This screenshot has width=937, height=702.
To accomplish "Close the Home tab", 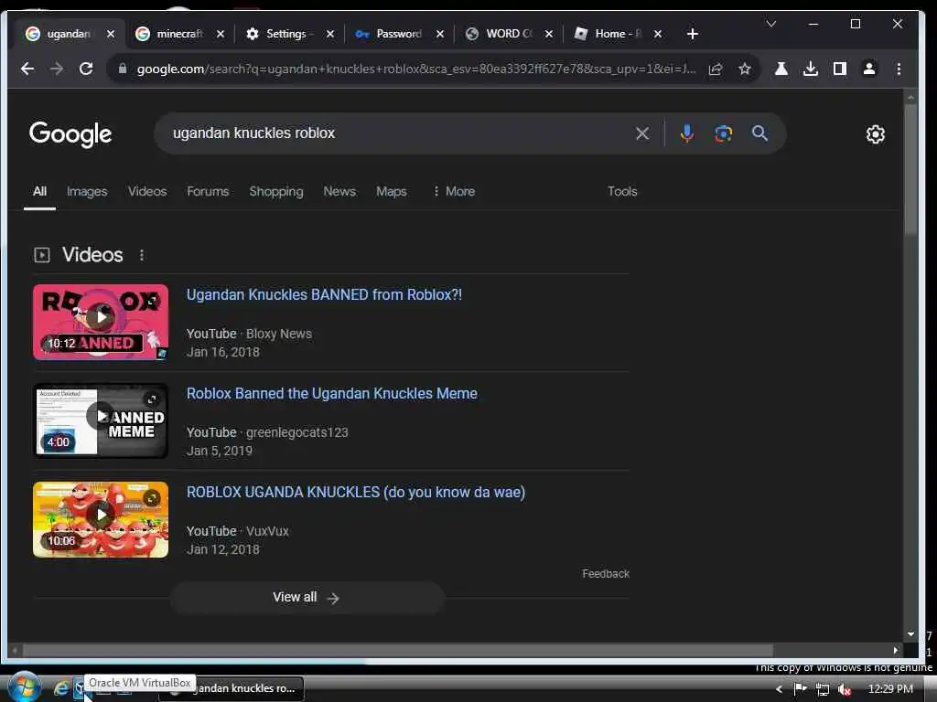I will point(658,34).
